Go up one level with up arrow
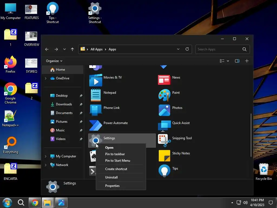This screenshot has width=277, height=208. point(72,49)
